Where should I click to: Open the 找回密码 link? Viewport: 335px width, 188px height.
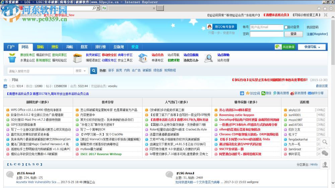coord(312,27)
